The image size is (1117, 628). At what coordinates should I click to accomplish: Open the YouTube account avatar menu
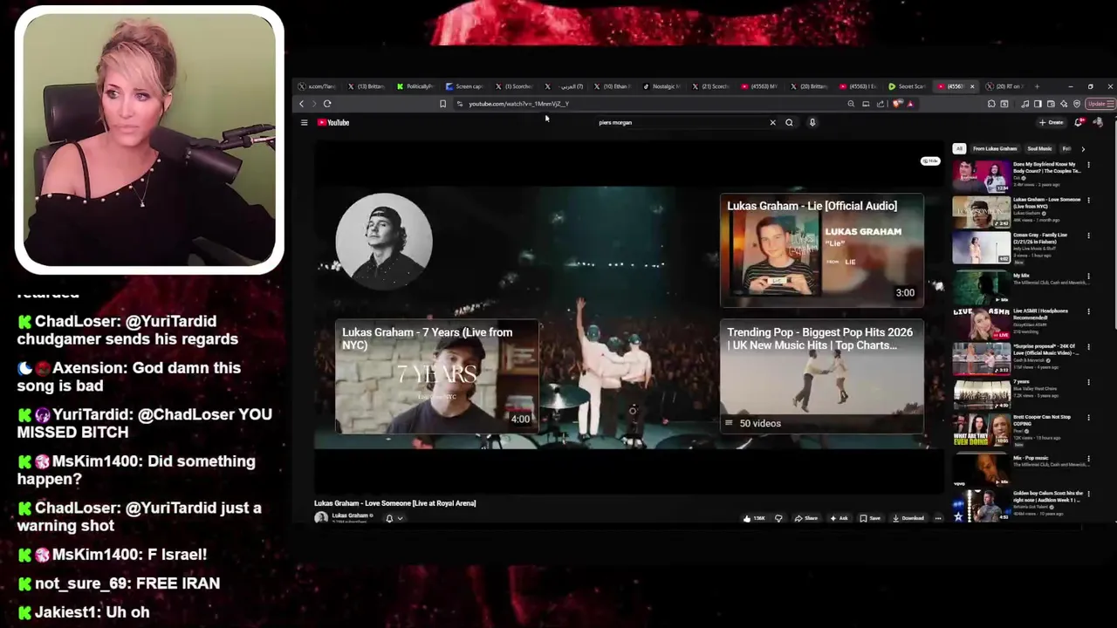pos(1097,123)
